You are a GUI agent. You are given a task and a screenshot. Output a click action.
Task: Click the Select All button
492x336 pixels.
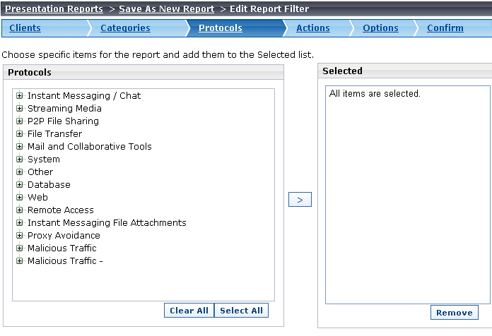(241, 311)
